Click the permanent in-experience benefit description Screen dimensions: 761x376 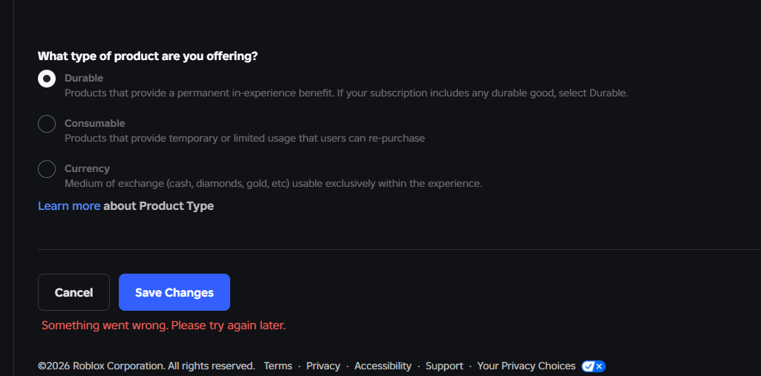pos(346,93)
